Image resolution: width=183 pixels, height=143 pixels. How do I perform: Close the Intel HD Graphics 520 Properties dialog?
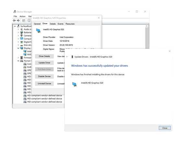[99, 18]
